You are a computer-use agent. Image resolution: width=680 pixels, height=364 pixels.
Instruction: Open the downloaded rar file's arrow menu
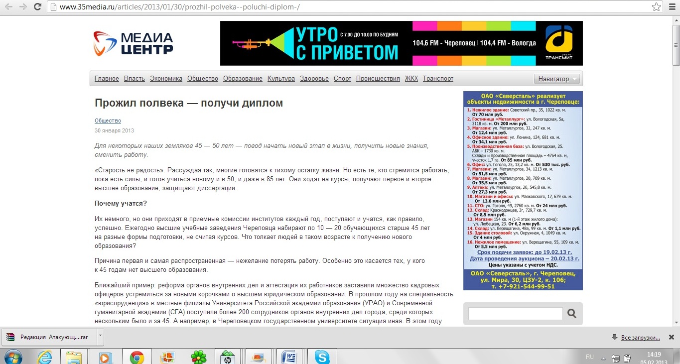click(x=100, y=337)
